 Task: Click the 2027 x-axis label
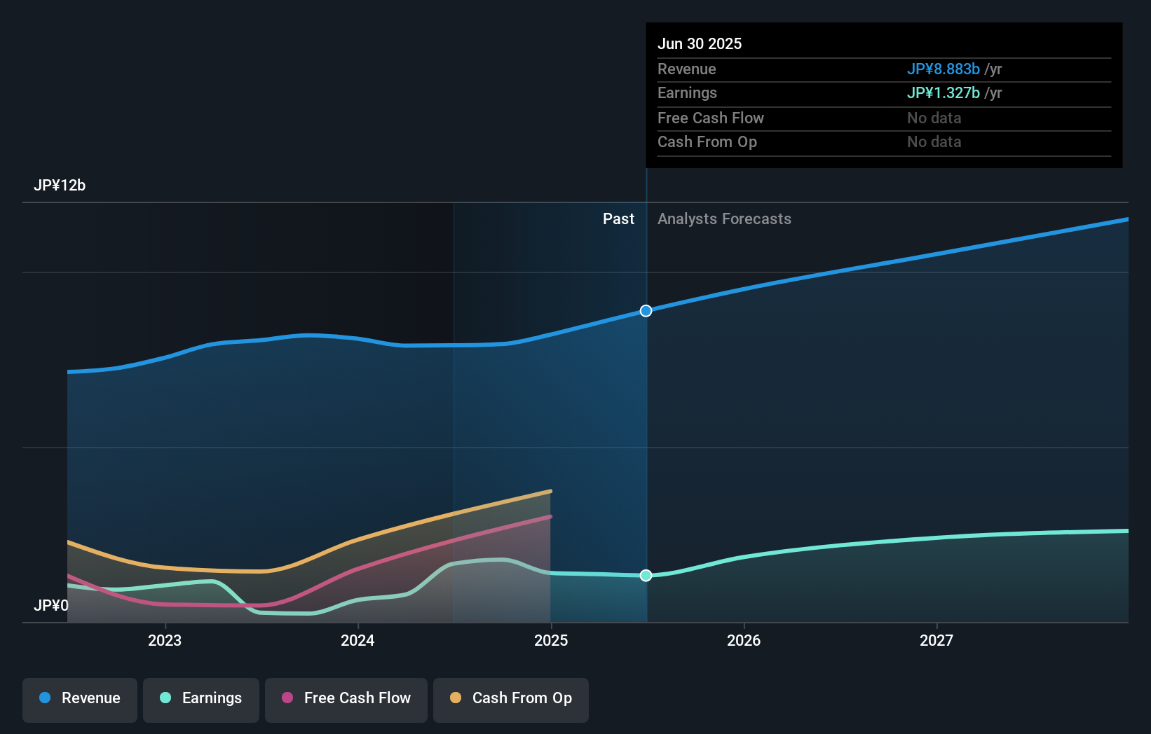(937, 640)
